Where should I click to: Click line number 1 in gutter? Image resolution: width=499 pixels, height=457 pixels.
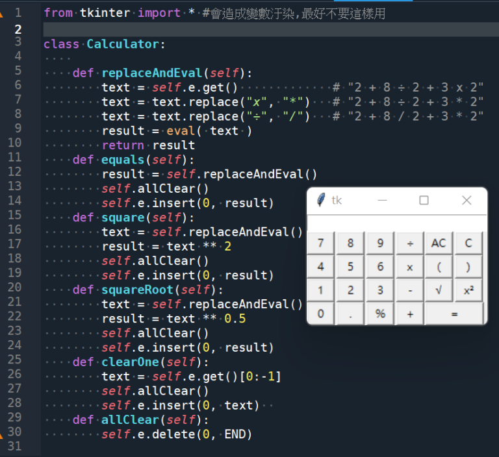click(18, 13)
